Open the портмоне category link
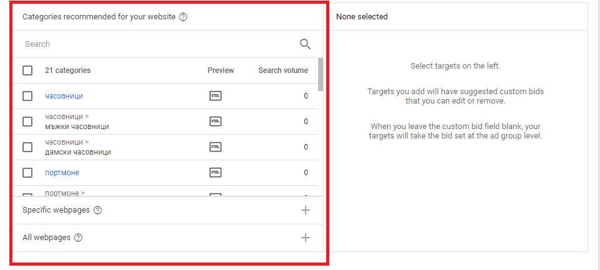Image resolution: width=600 pixels, height=270 pixels. pyautogui.click(x=62, y=173)
